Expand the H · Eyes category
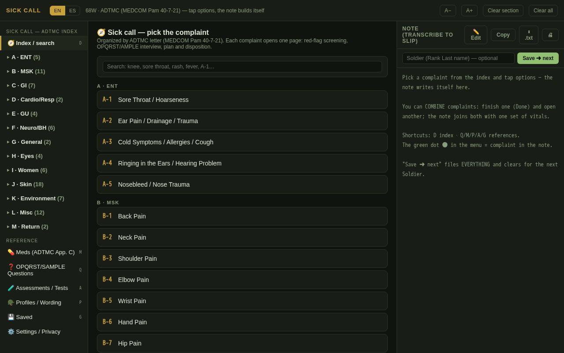 (x=44, y=156)
